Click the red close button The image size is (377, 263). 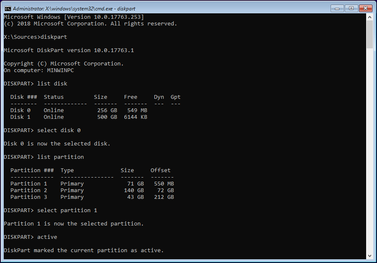point(365,8)
